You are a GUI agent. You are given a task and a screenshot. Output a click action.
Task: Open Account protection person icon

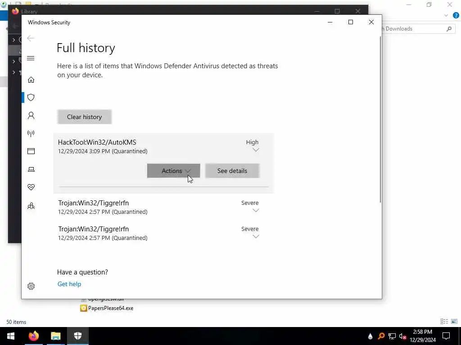(x=31, y=115)
